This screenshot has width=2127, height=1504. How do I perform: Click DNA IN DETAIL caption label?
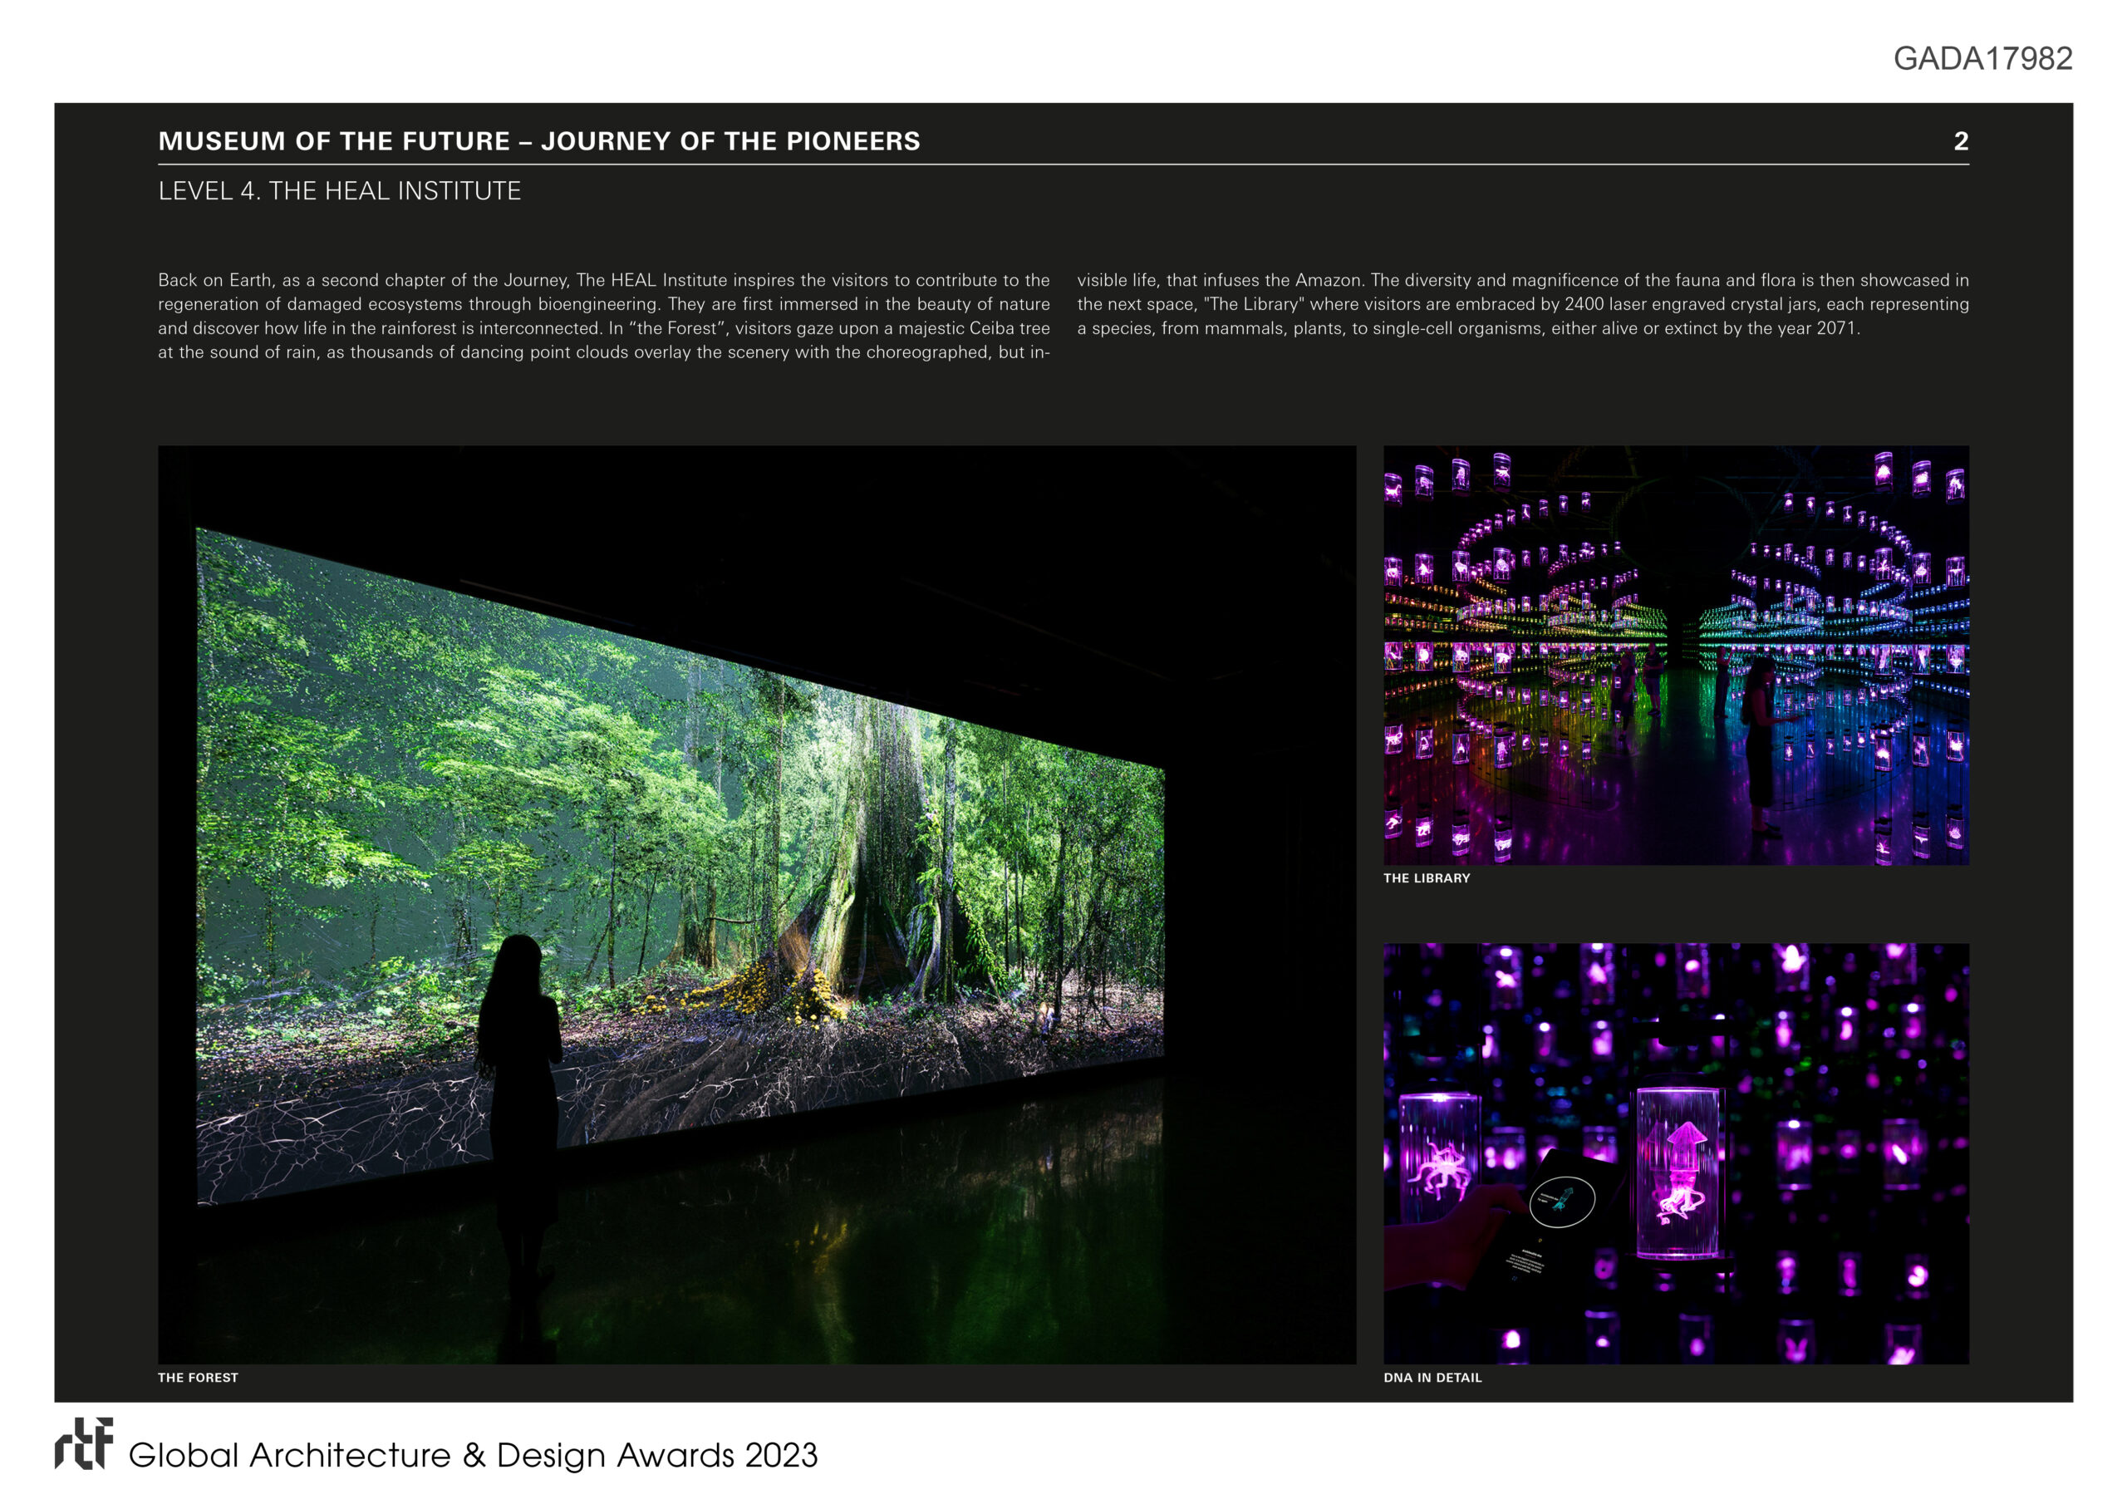click(x=1432, y=1377)
